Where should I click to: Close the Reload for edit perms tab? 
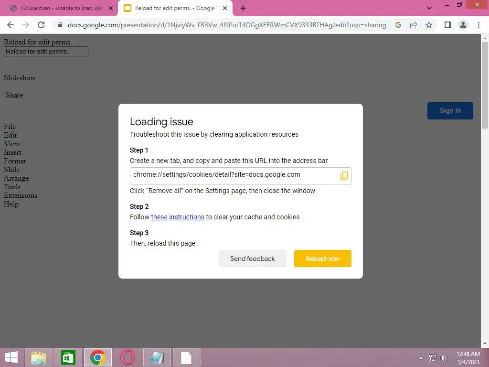tap(225, 9)
